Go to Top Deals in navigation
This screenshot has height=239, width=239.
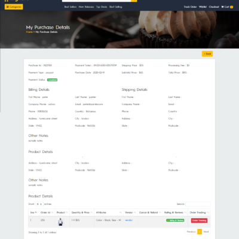point(102,7)
